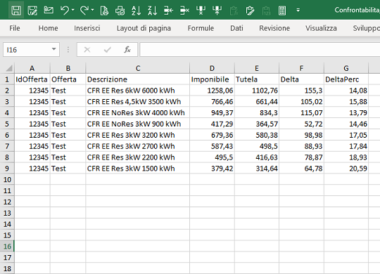The height and width of the screenshot is (274, 380).
Task: Click the greyed paste formulas icon
Action: click(234, 11)
